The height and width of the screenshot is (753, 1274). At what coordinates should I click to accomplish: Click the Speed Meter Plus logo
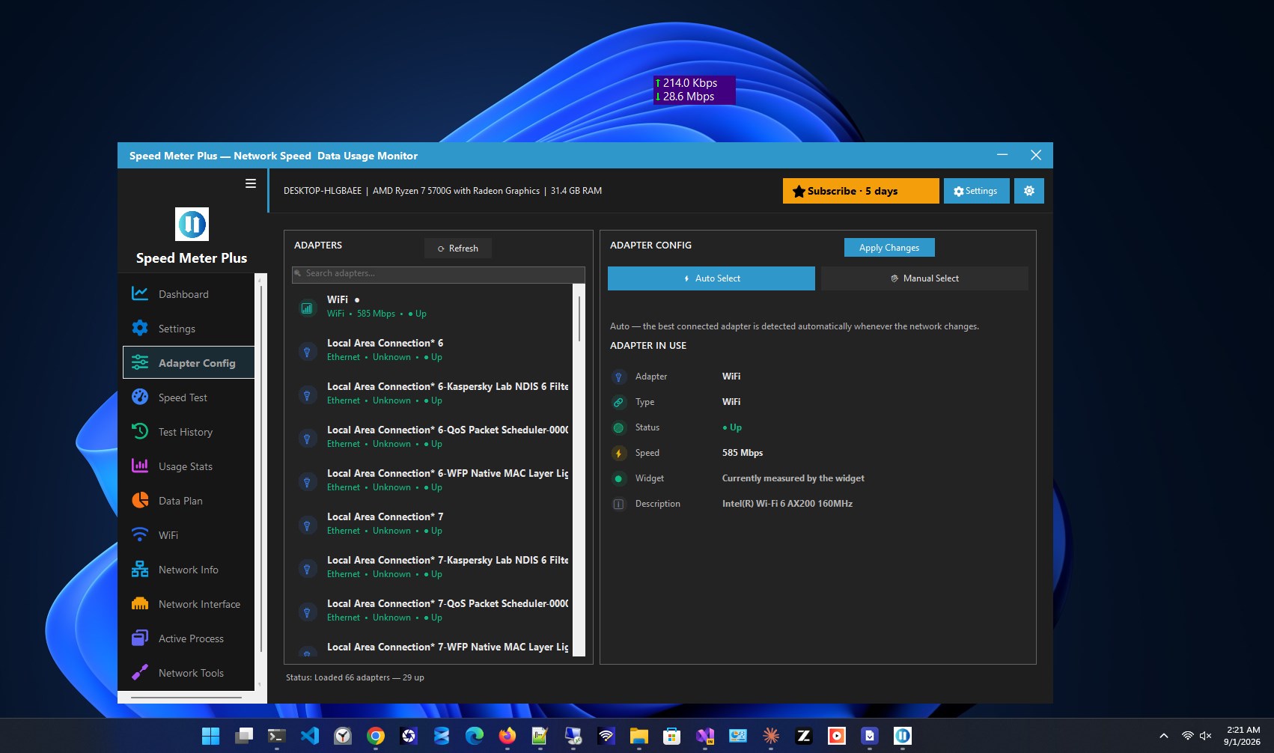point(192,224)
